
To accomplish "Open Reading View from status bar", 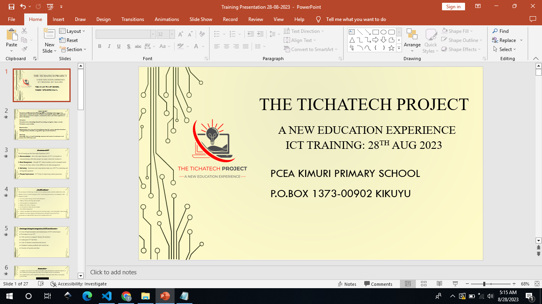I will (x=439, y=284).
